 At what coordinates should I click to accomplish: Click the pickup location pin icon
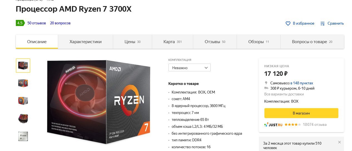pyautogui.click(x=266, y=83)
